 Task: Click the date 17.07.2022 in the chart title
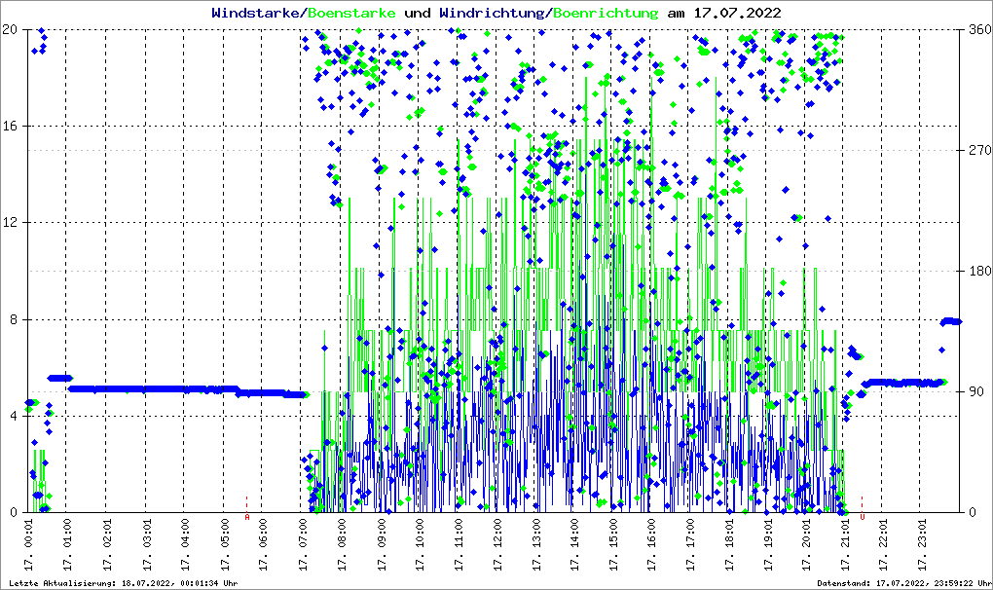pos(736,13)
